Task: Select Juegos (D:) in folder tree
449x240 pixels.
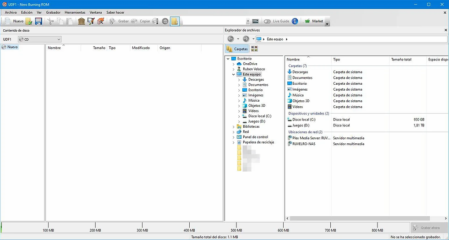Action: (x=257, y=121)
